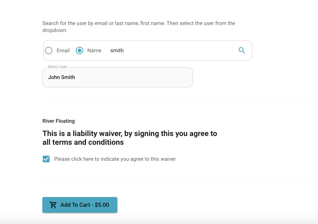Click the shopping cart icon on button
The image size is (318, 224).
[53, 205]
